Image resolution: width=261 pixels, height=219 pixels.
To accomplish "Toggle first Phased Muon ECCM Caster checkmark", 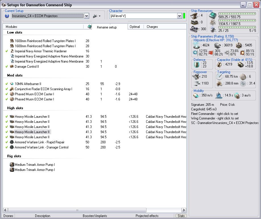I will point(7,94).
